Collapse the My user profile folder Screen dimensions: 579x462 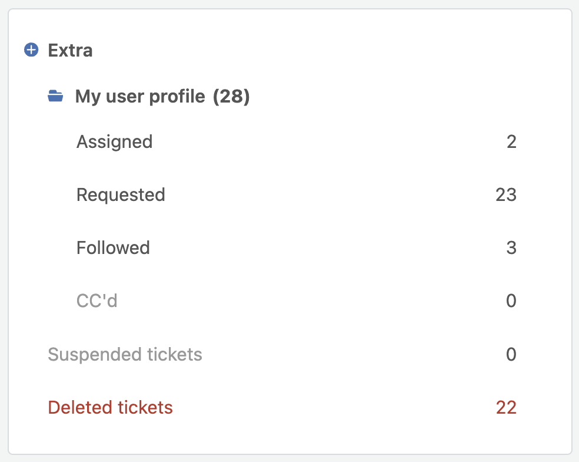(140, 97)
